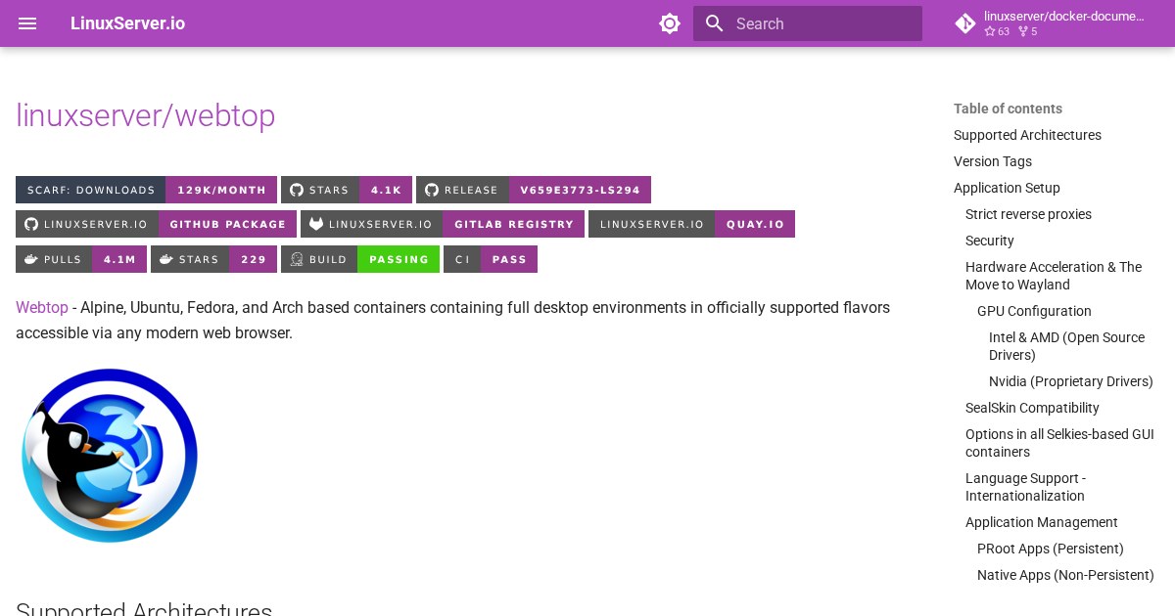
Task: Open the GitHub Package badge
Action: [x=156, y=224]
